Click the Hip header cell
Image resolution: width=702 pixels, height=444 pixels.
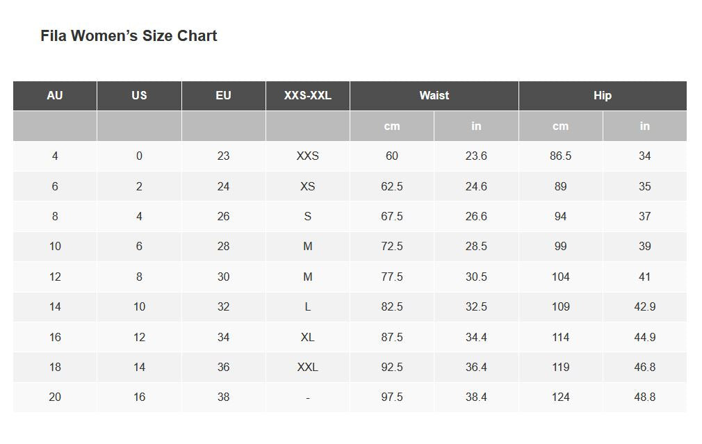point(603,96)
